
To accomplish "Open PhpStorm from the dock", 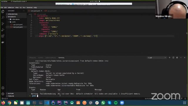I will [x=59, y=103].
